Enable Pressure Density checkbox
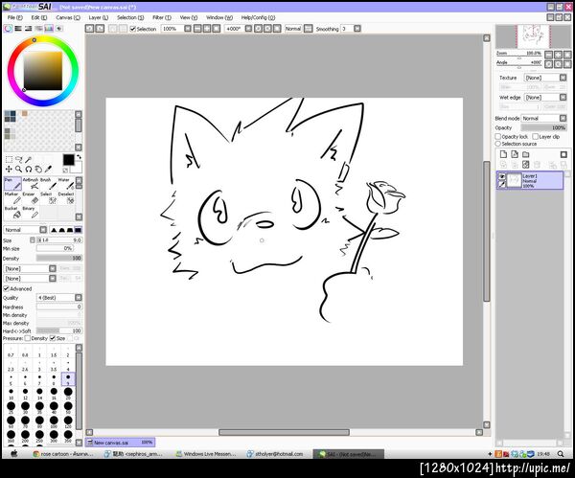 coord(28,338)
